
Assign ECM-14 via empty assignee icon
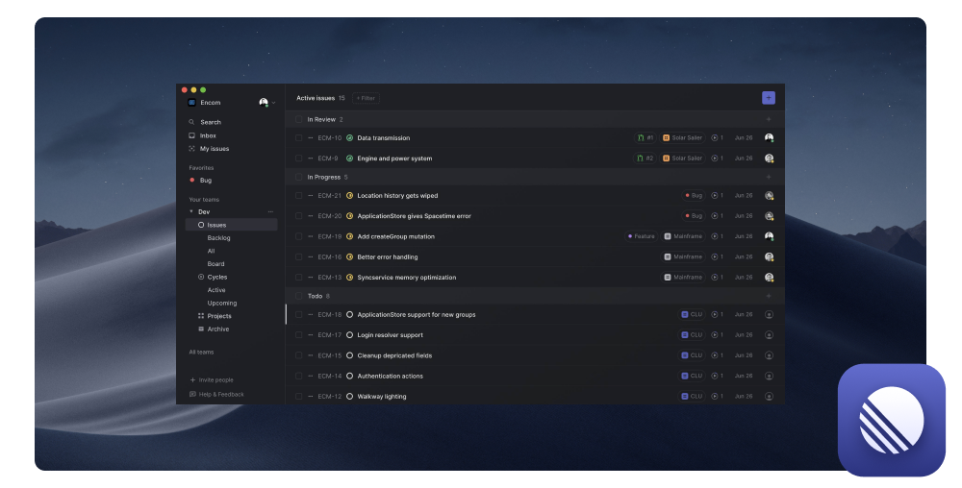click(769, 376)
